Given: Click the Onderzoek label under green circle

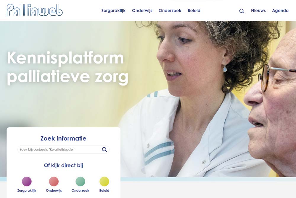Looking at the screenshot, I should [80, 190].
